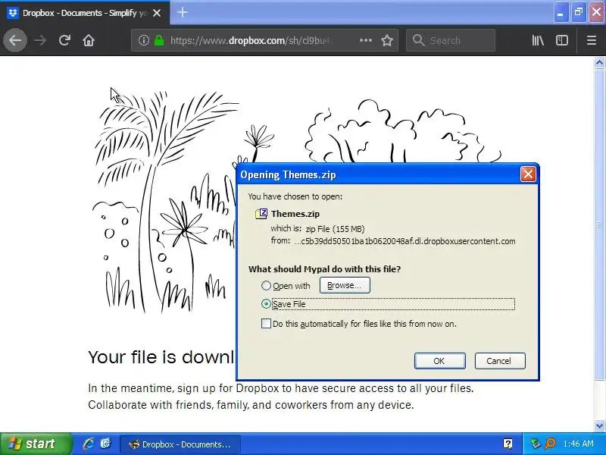Image resolution: width=606 pixels, height=455 pixels.
Task: Go back with the browser back arrow
Action: pyautogui.click(x=15, y=40)
